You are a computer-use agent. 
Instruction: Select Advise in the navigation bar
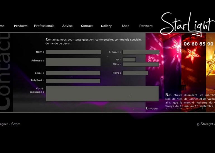pyautogui.click(x=67, y=26)
